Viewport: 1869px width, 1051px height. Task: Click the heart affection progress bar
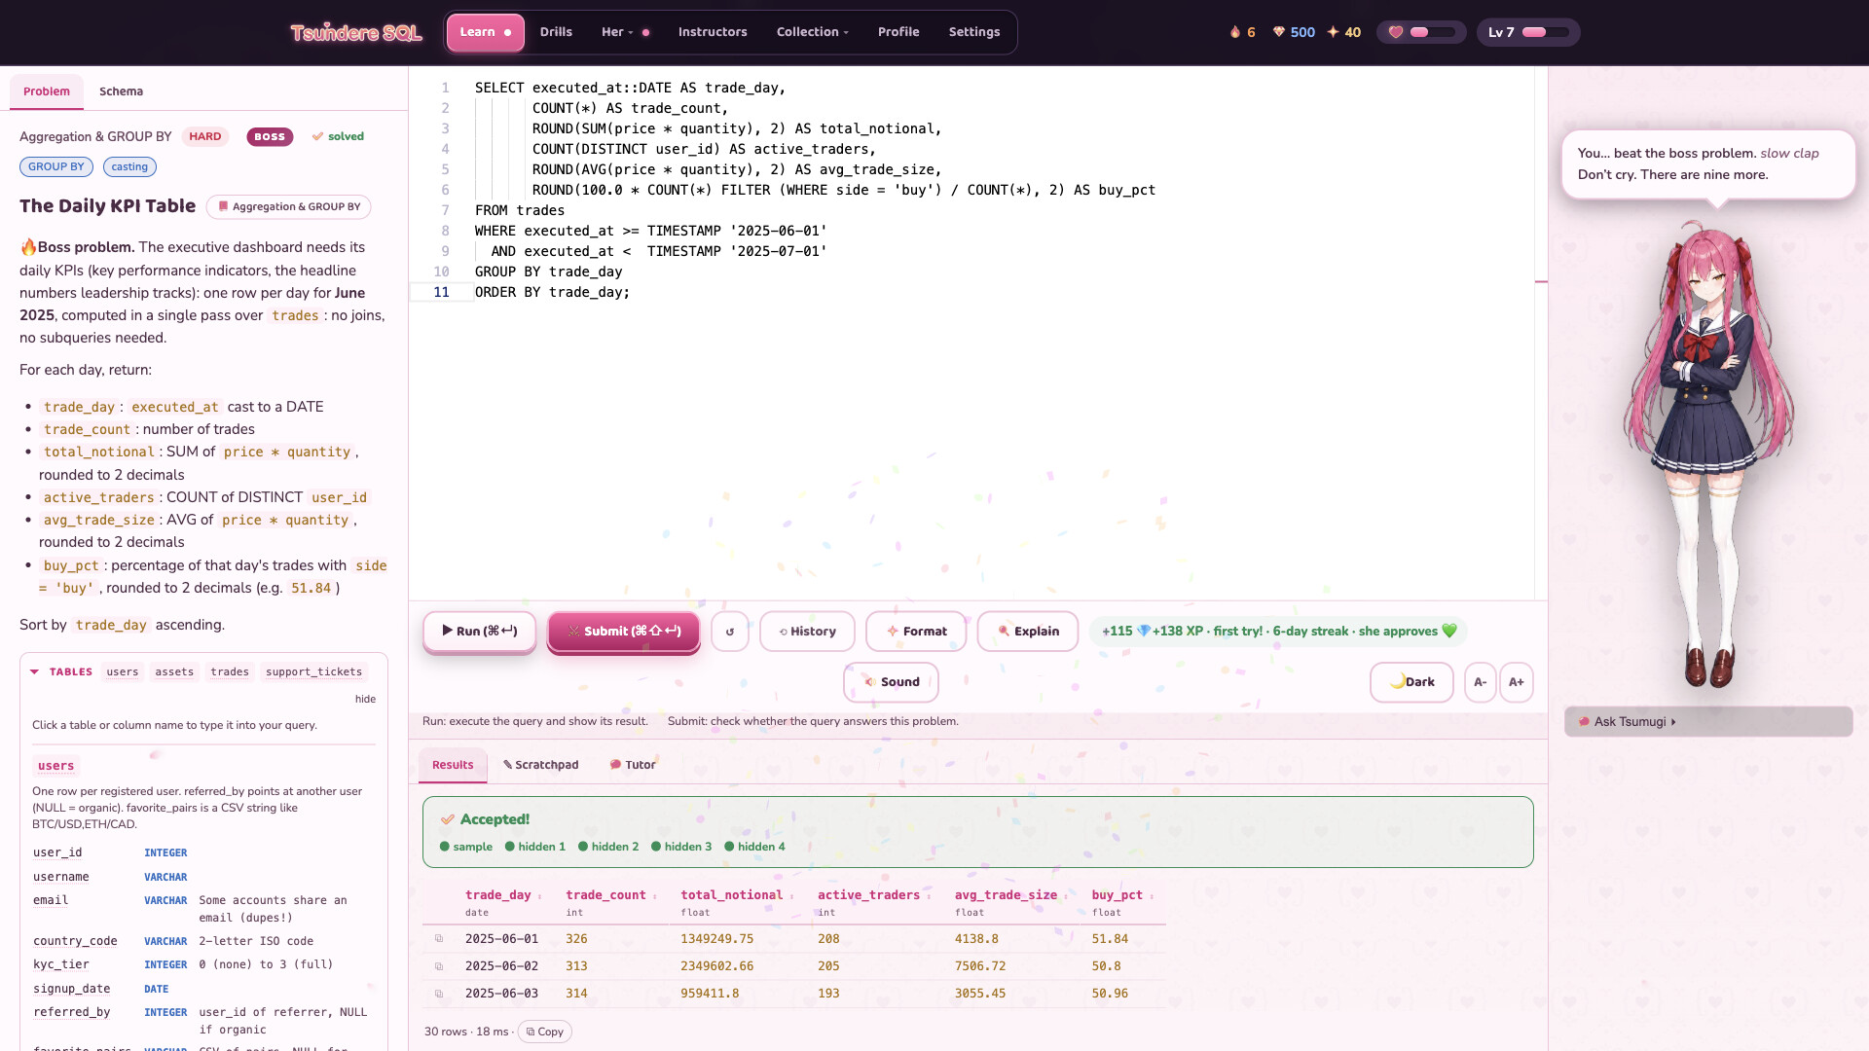click(x=1433, y=32)
